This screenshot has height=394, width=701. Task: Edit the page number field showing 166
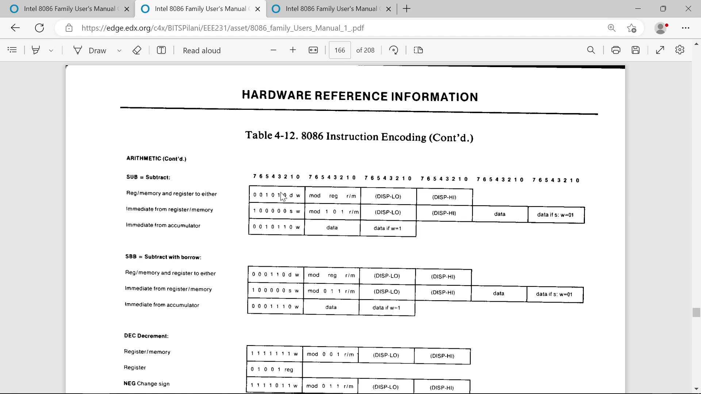tap(340, 50)
